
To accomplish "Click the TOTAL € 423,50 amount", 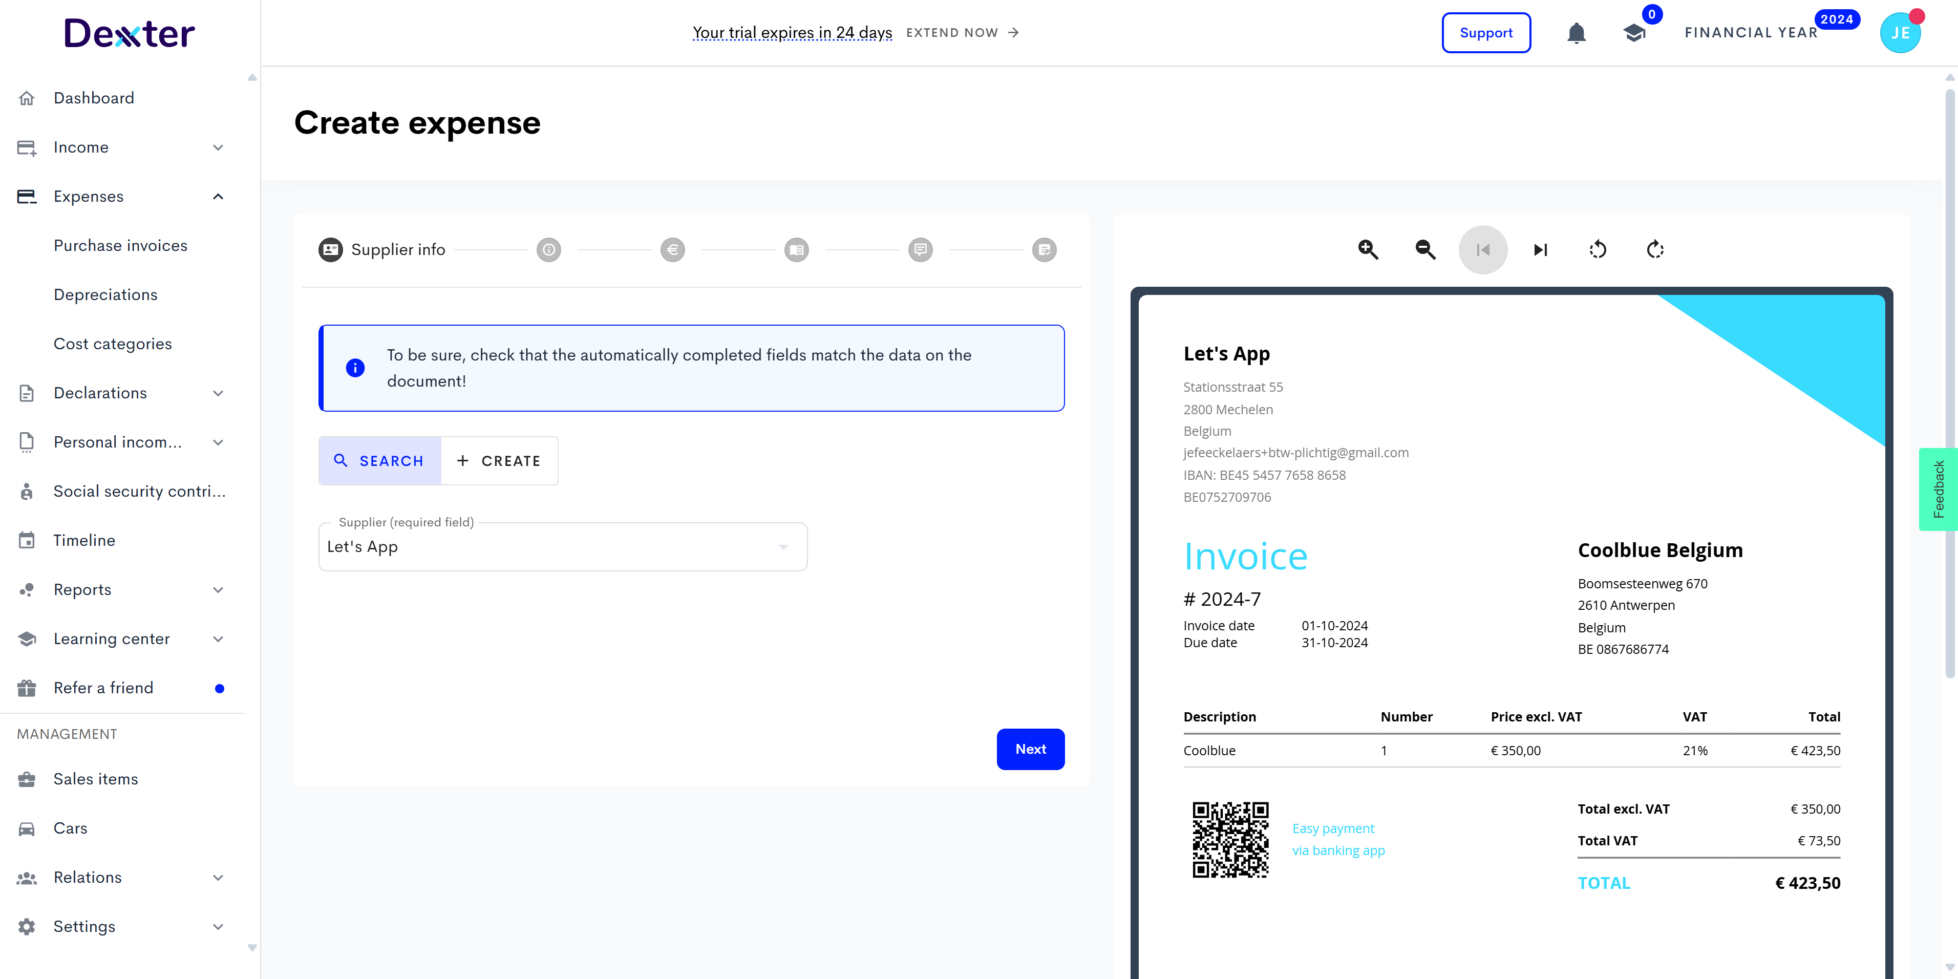I will 1807,882.
